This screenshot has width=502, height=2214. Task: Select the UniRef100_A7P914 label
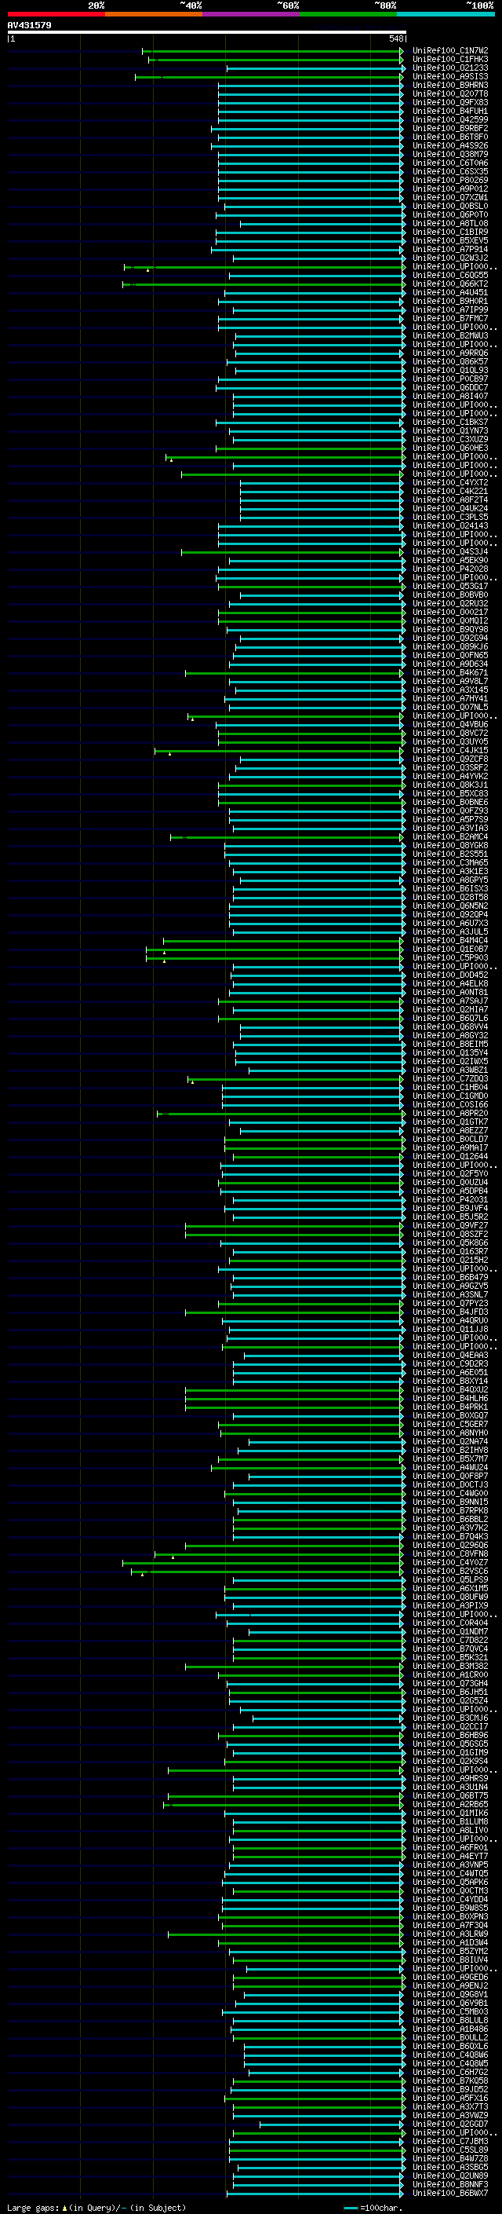coord(449,249)
